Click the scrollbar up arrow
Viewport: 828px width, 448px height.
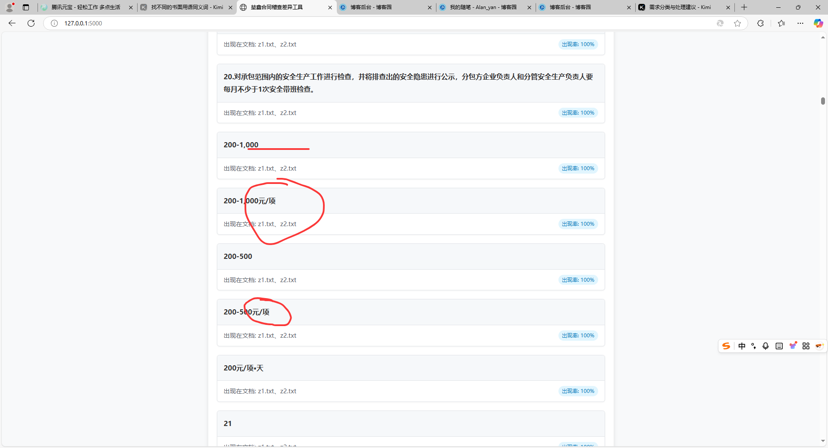pos(823,37)
